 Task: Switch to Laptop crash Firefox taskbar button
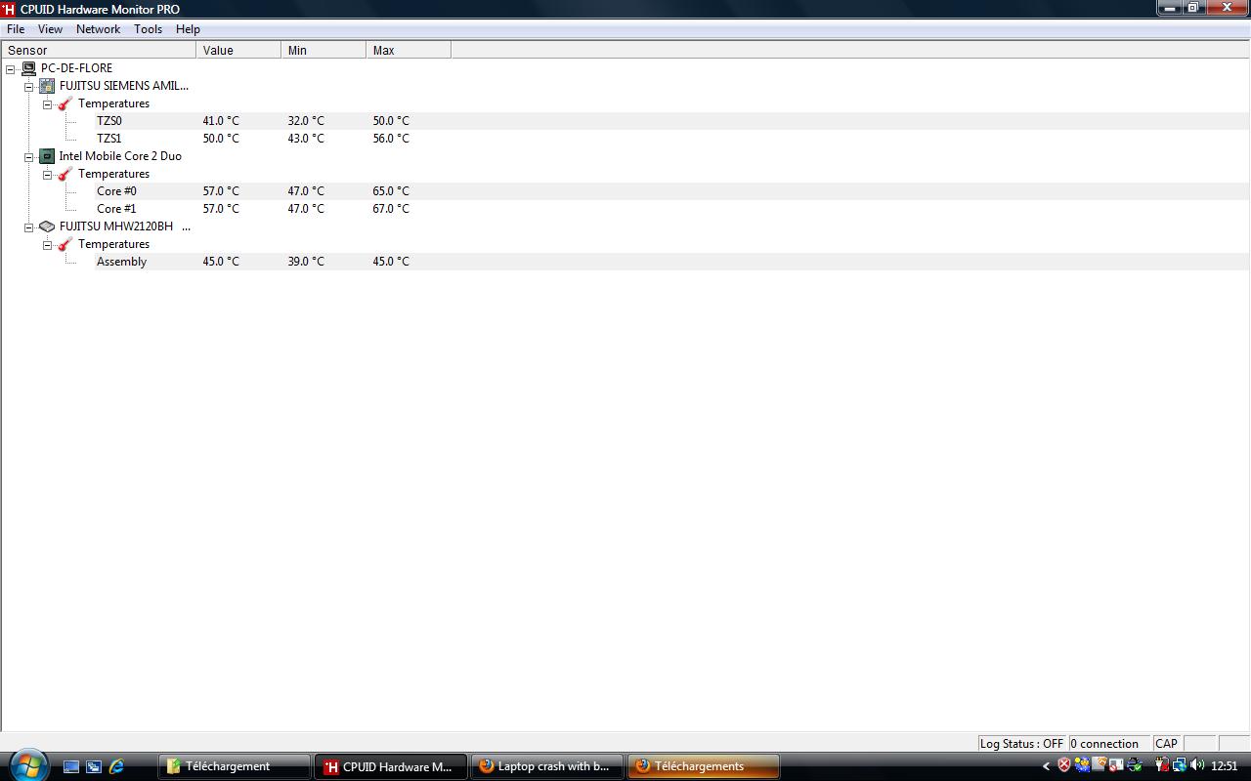[547, 766]
